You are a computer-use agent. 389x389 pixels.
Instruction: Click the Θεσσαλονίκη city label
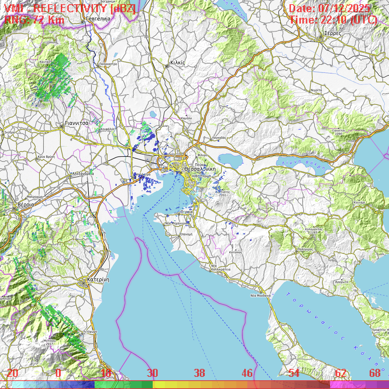199,169
